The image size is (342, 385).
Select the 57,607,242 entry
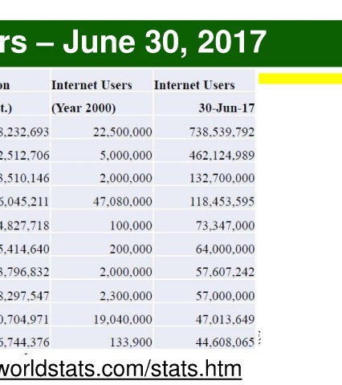click(205, 268)
